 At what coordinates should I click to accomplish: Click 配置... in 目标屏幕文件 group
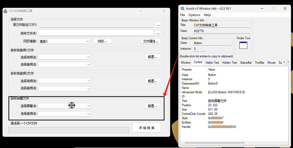pyautogui.click(x=153, y=106)
